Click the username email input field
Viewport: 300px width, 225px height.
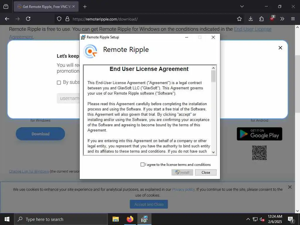(68, 98)
